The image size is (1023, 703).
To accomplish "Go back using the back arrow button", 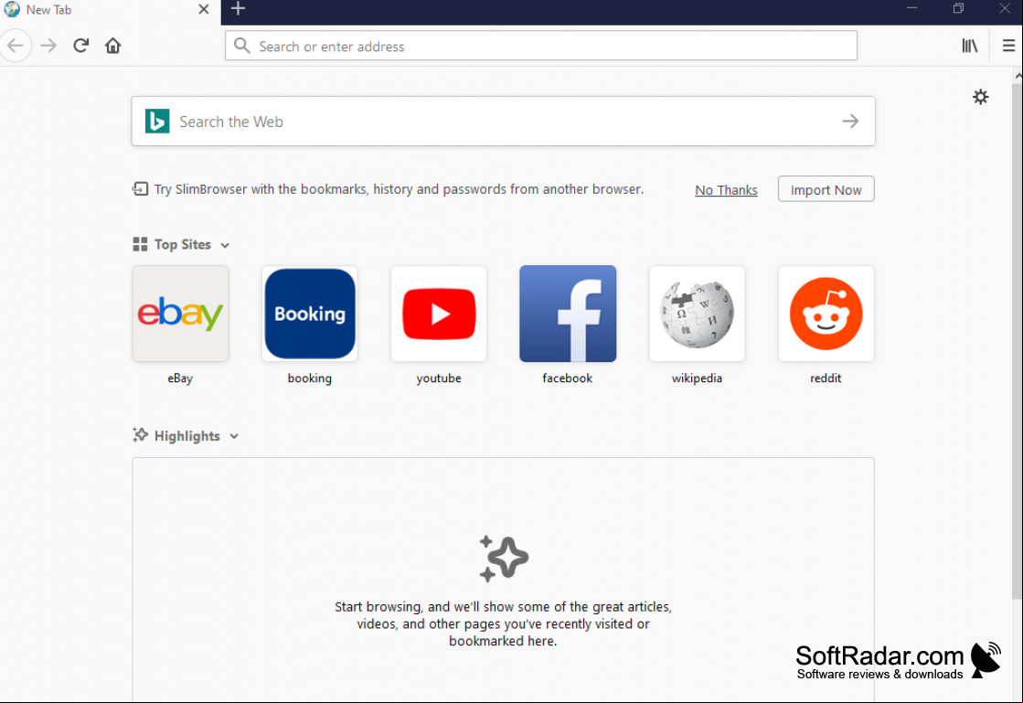I will point(15,46).
